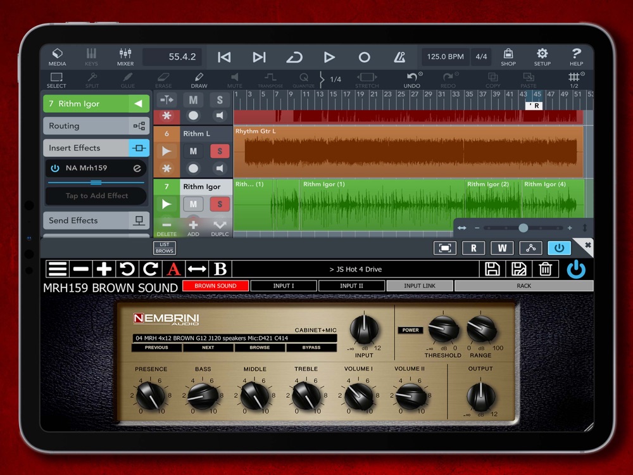Save the preset as new
The width and height of the screenshot is (633, 475).
[x=519, y=269]
